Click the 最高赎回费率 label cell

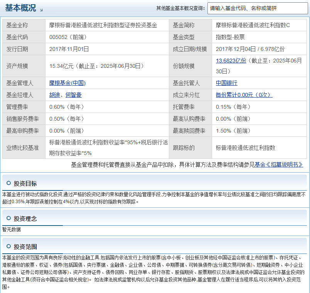(x=190, y=131)
